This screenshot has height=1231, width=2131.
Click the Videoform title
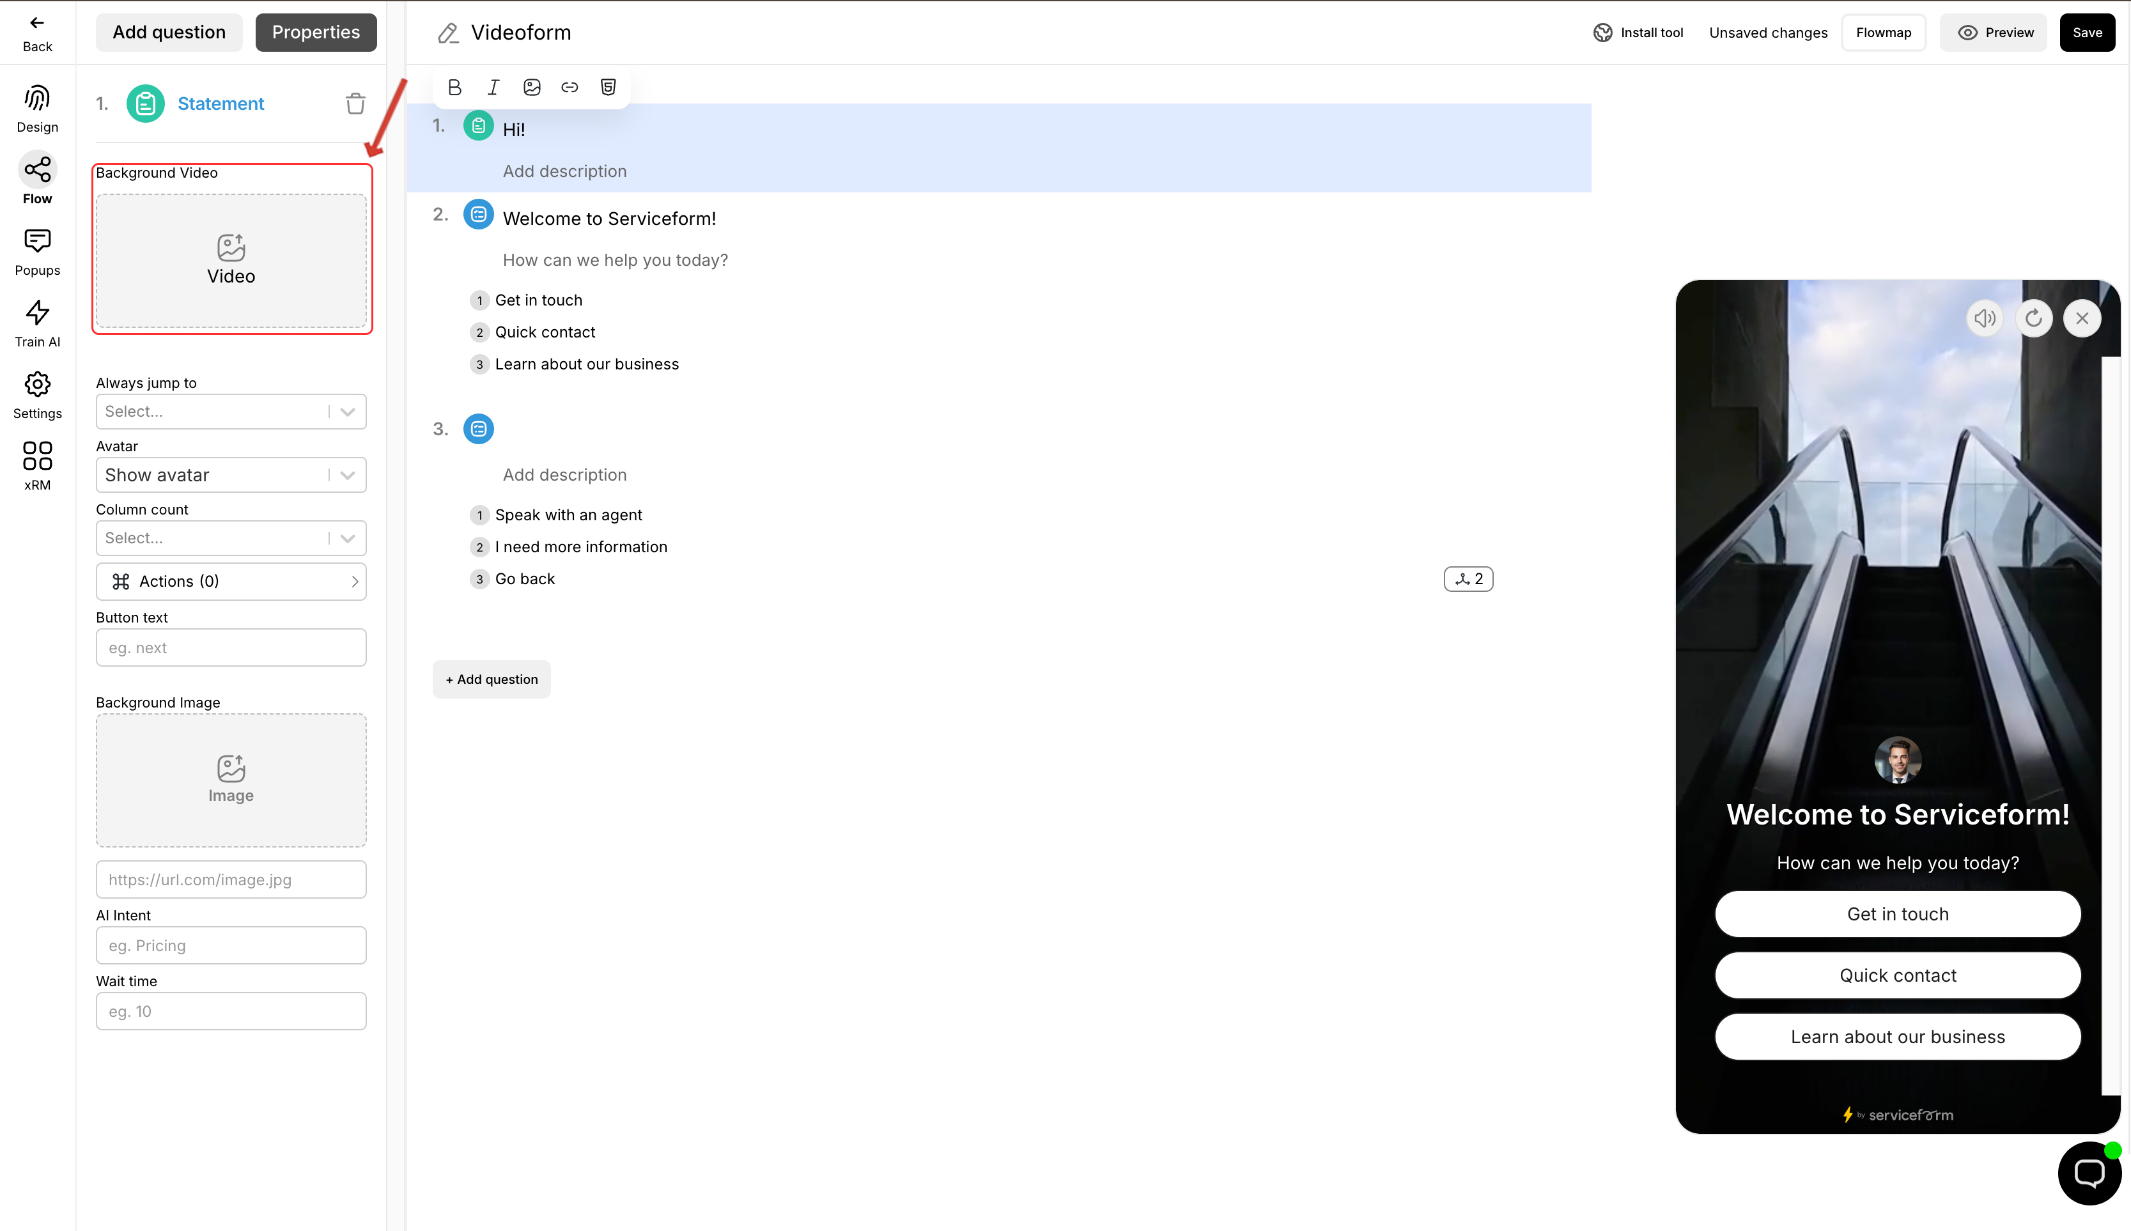(521, 33)
